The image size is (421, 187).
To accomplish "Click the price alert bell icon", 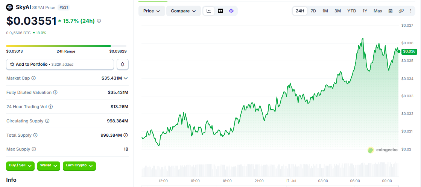I will click(123, 64).
